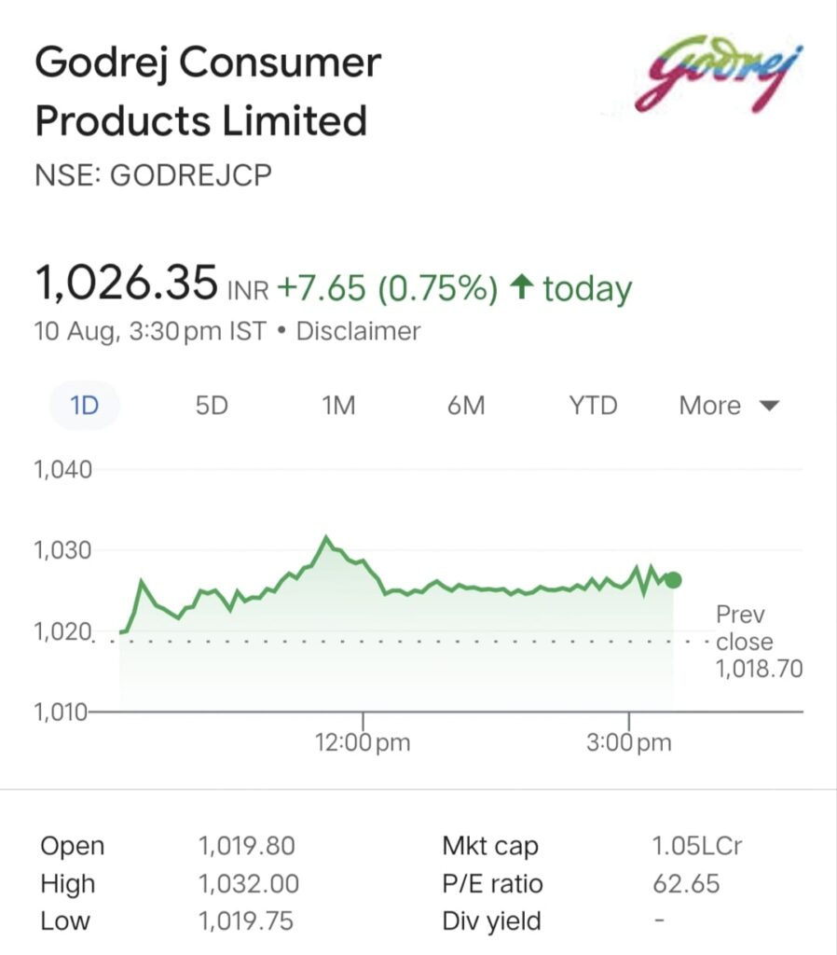
Task: Click the Godrej Consumer Products Limited title
Action: 208,91
